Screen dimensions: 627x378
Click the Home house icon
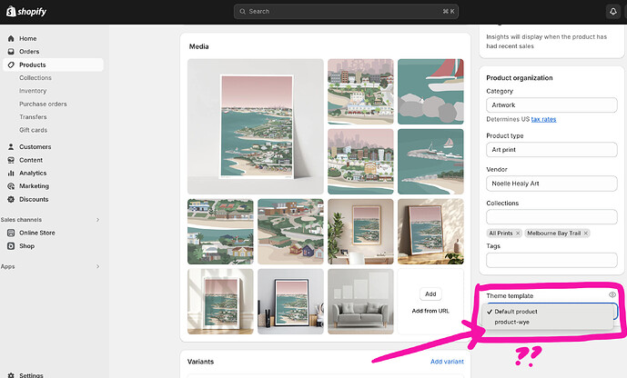click(x=11, y=38)
